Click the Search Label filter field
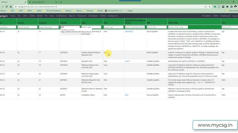 (x=91, y=27)
